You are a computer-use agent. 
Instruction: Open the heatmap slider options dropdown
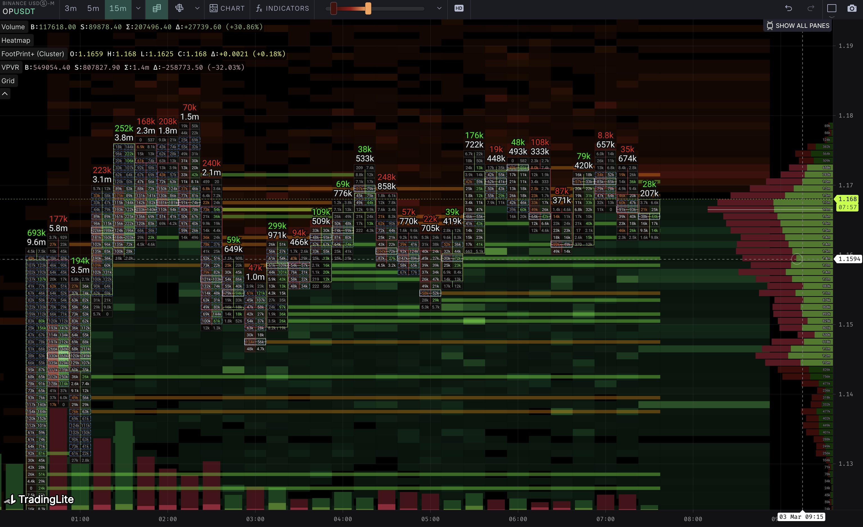point(439,8)
